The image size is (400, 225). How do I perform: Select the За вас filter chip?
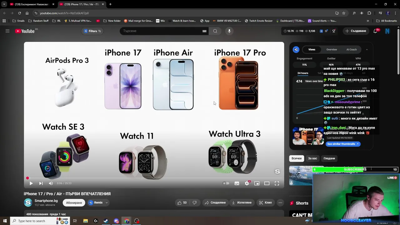[x=312, y=158]
